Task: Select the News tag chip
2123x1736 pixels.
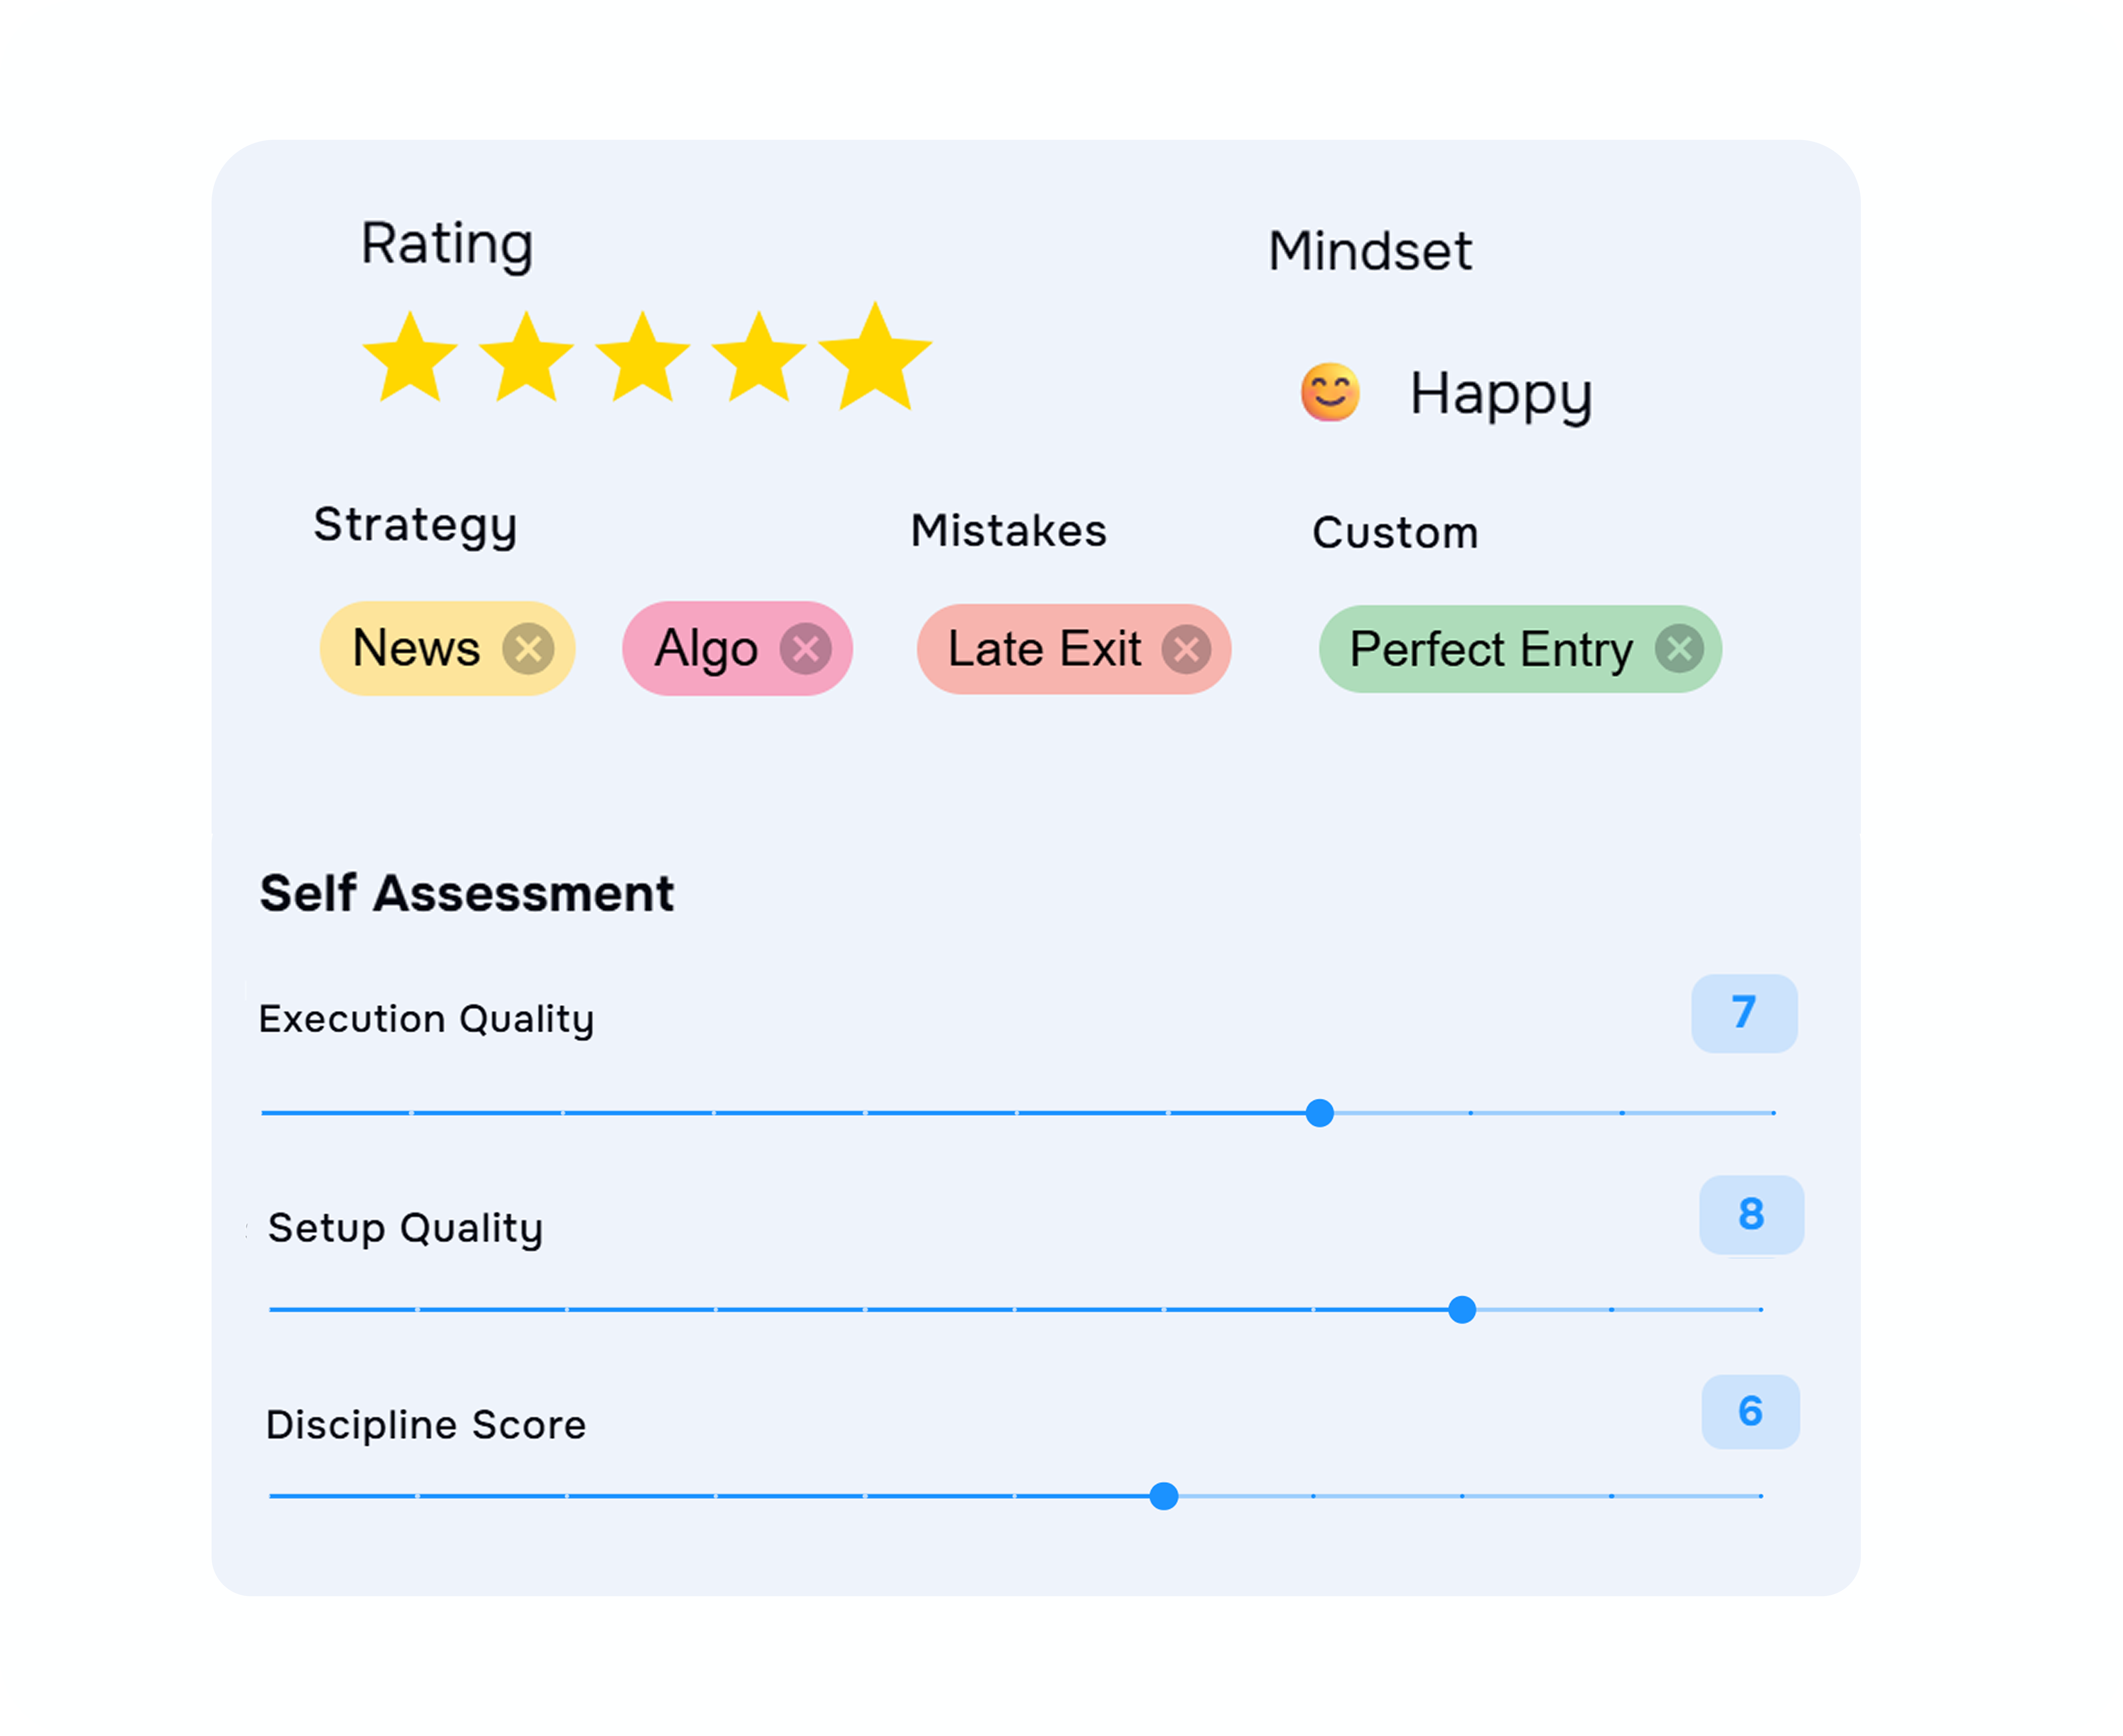Action: click(x=447, y=649)
